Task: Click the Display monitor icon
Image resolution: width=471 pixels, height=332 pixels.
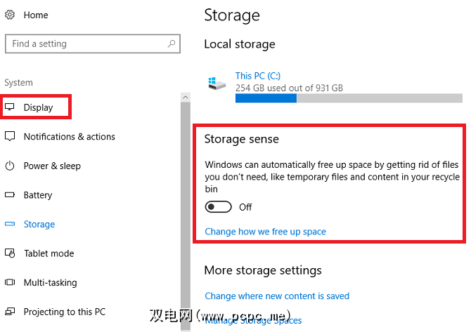Action: point(10,107)
